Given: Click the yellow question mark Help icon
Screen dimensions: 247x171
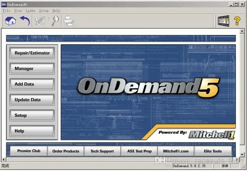Looking at the screenshot, I should [x=237, y=21].
